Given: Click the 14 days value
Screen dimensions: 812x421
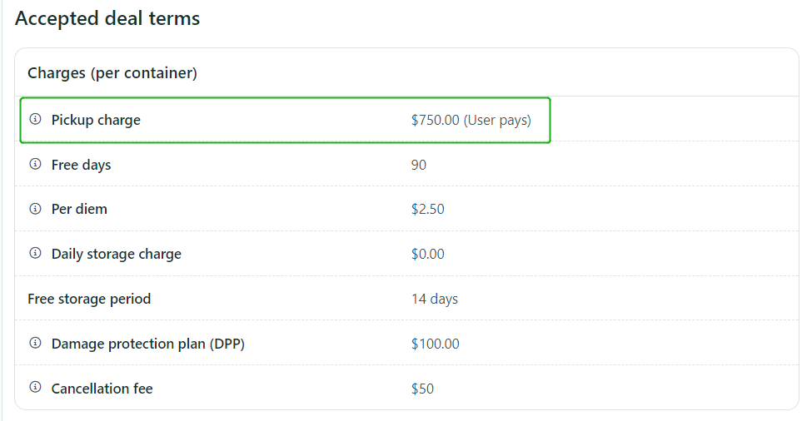Looking at the screenshot, I should 435,299.
